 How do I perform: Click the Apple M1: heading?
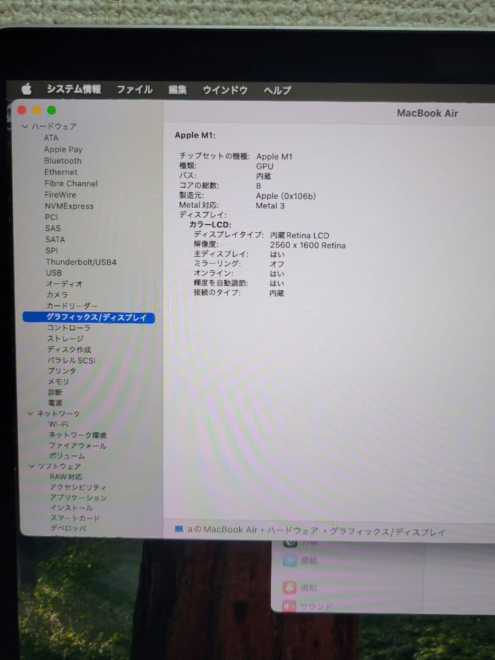pos(195,136)
